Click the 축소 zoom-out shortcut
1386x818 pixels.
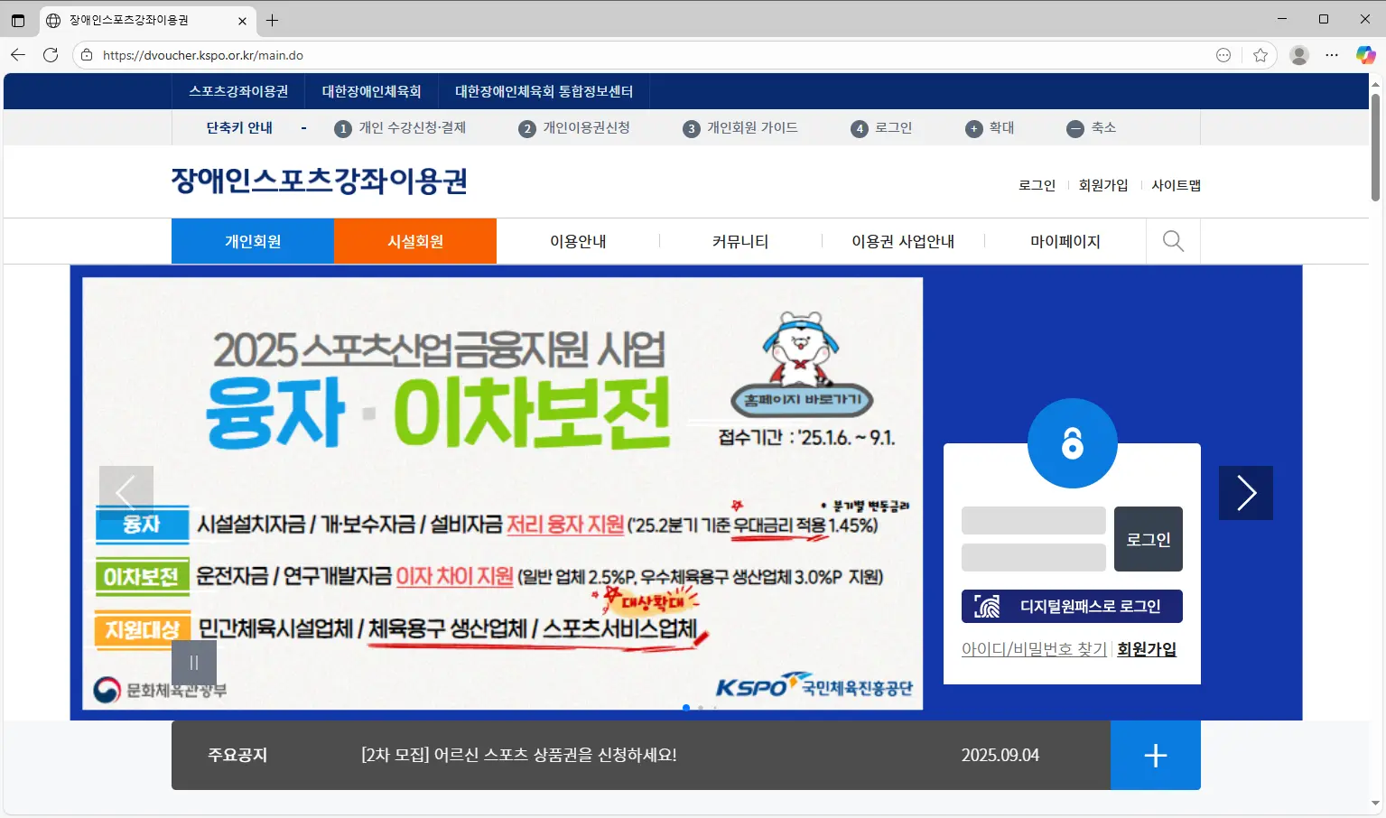(x=1092, y=128)
